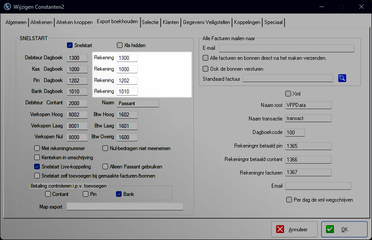Image resolution: width=372 pixels, height=240 pixels.
Task: Click the Debiteur Rekening field 1300
Action: pyautogui.click(x=127, y=58)
